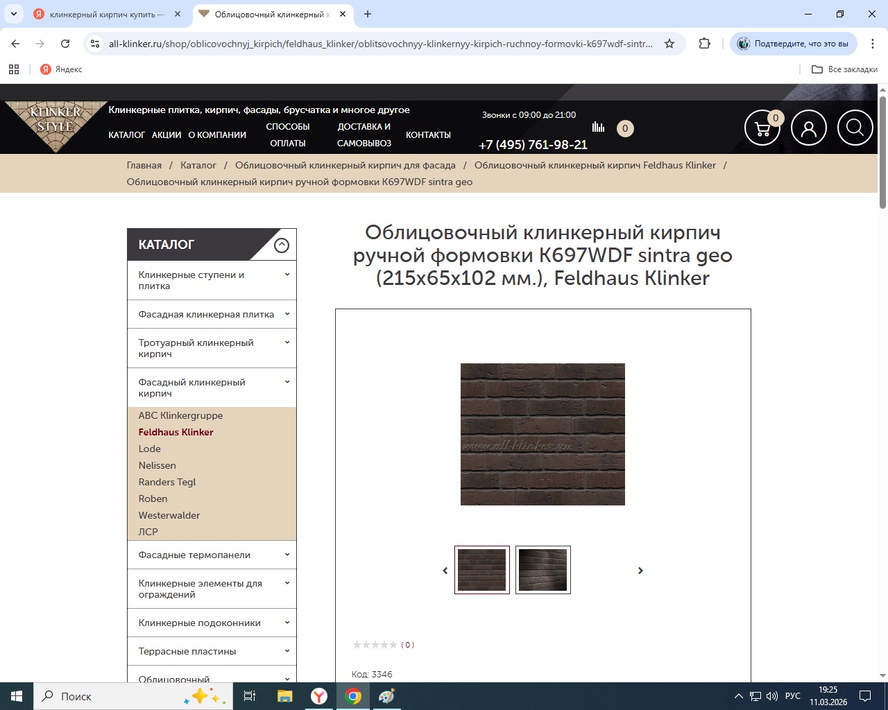The image size is (888, 710).
Task: Collapse the КАТАЛОГ sidebar with circle arrow
Action: pos(282,245)
